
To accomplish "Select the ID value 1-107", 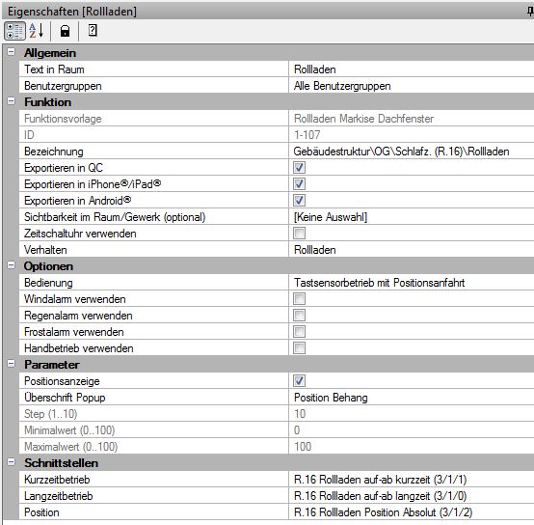I will 307,135.
